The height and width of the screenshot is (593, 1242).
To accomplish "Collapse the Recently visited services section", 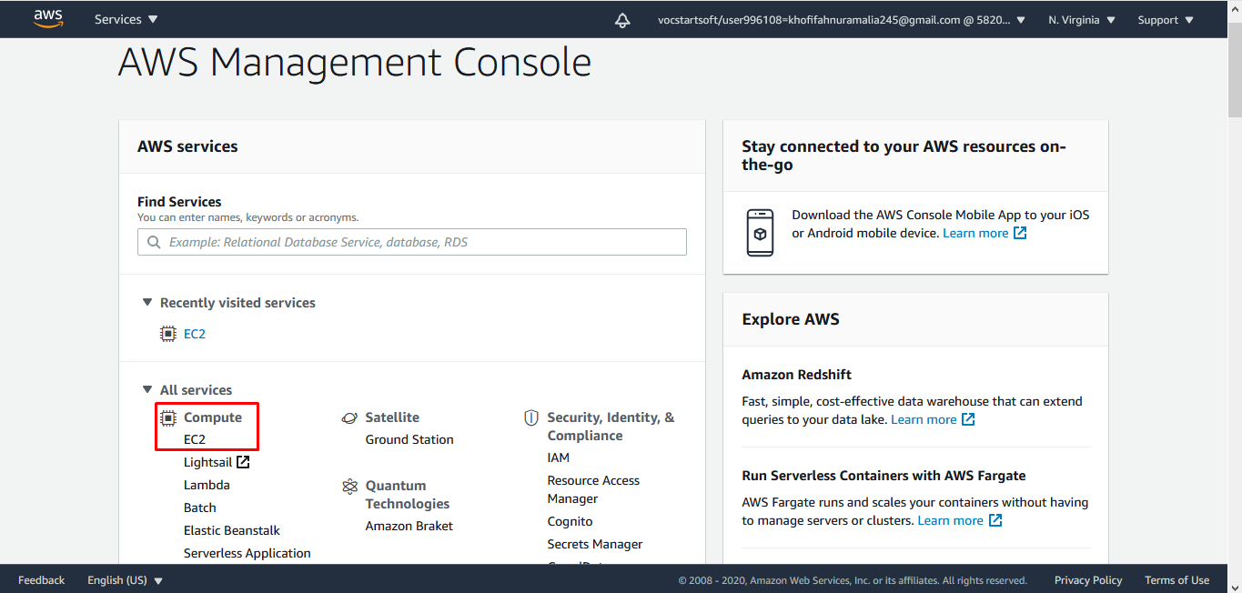I will click(x=147, y=303).
